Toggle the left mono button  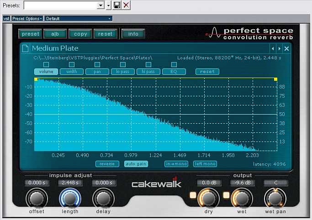(x=205, y=164)
